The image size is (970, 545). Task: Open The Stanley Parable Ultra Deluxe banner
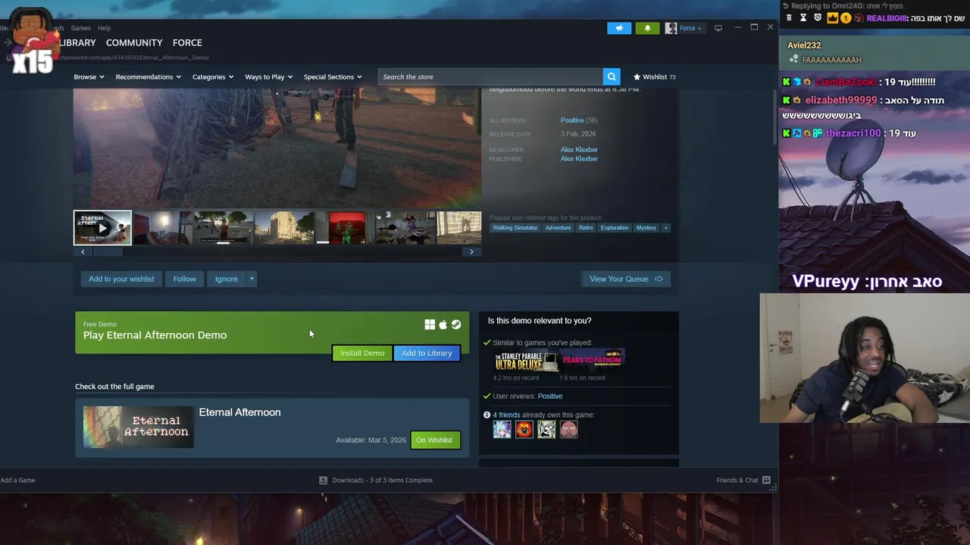pos(526,361)
